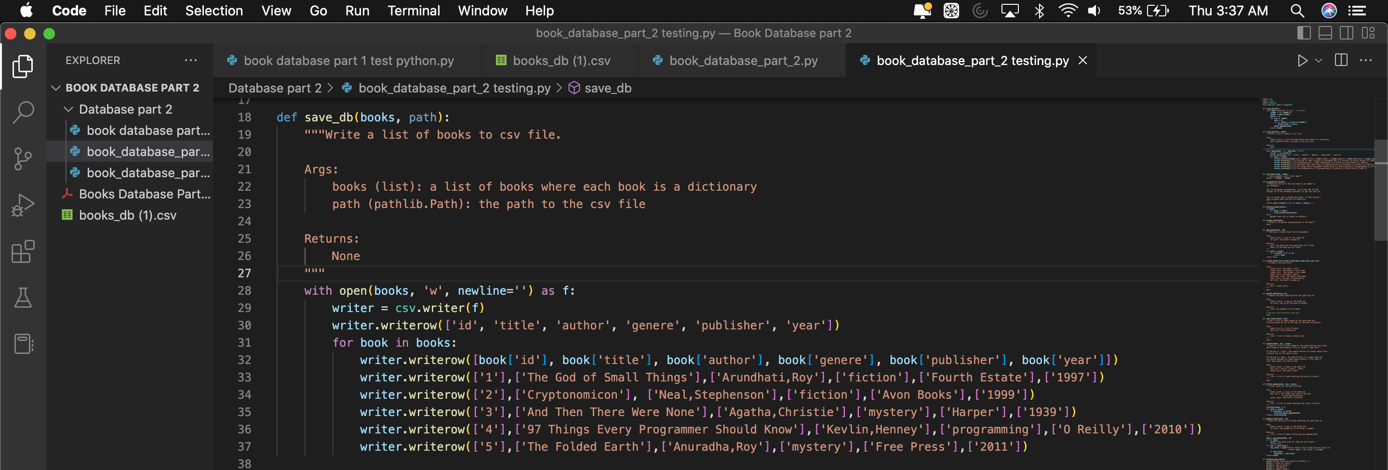Open the Search view icon

click(x=23, y=113)
